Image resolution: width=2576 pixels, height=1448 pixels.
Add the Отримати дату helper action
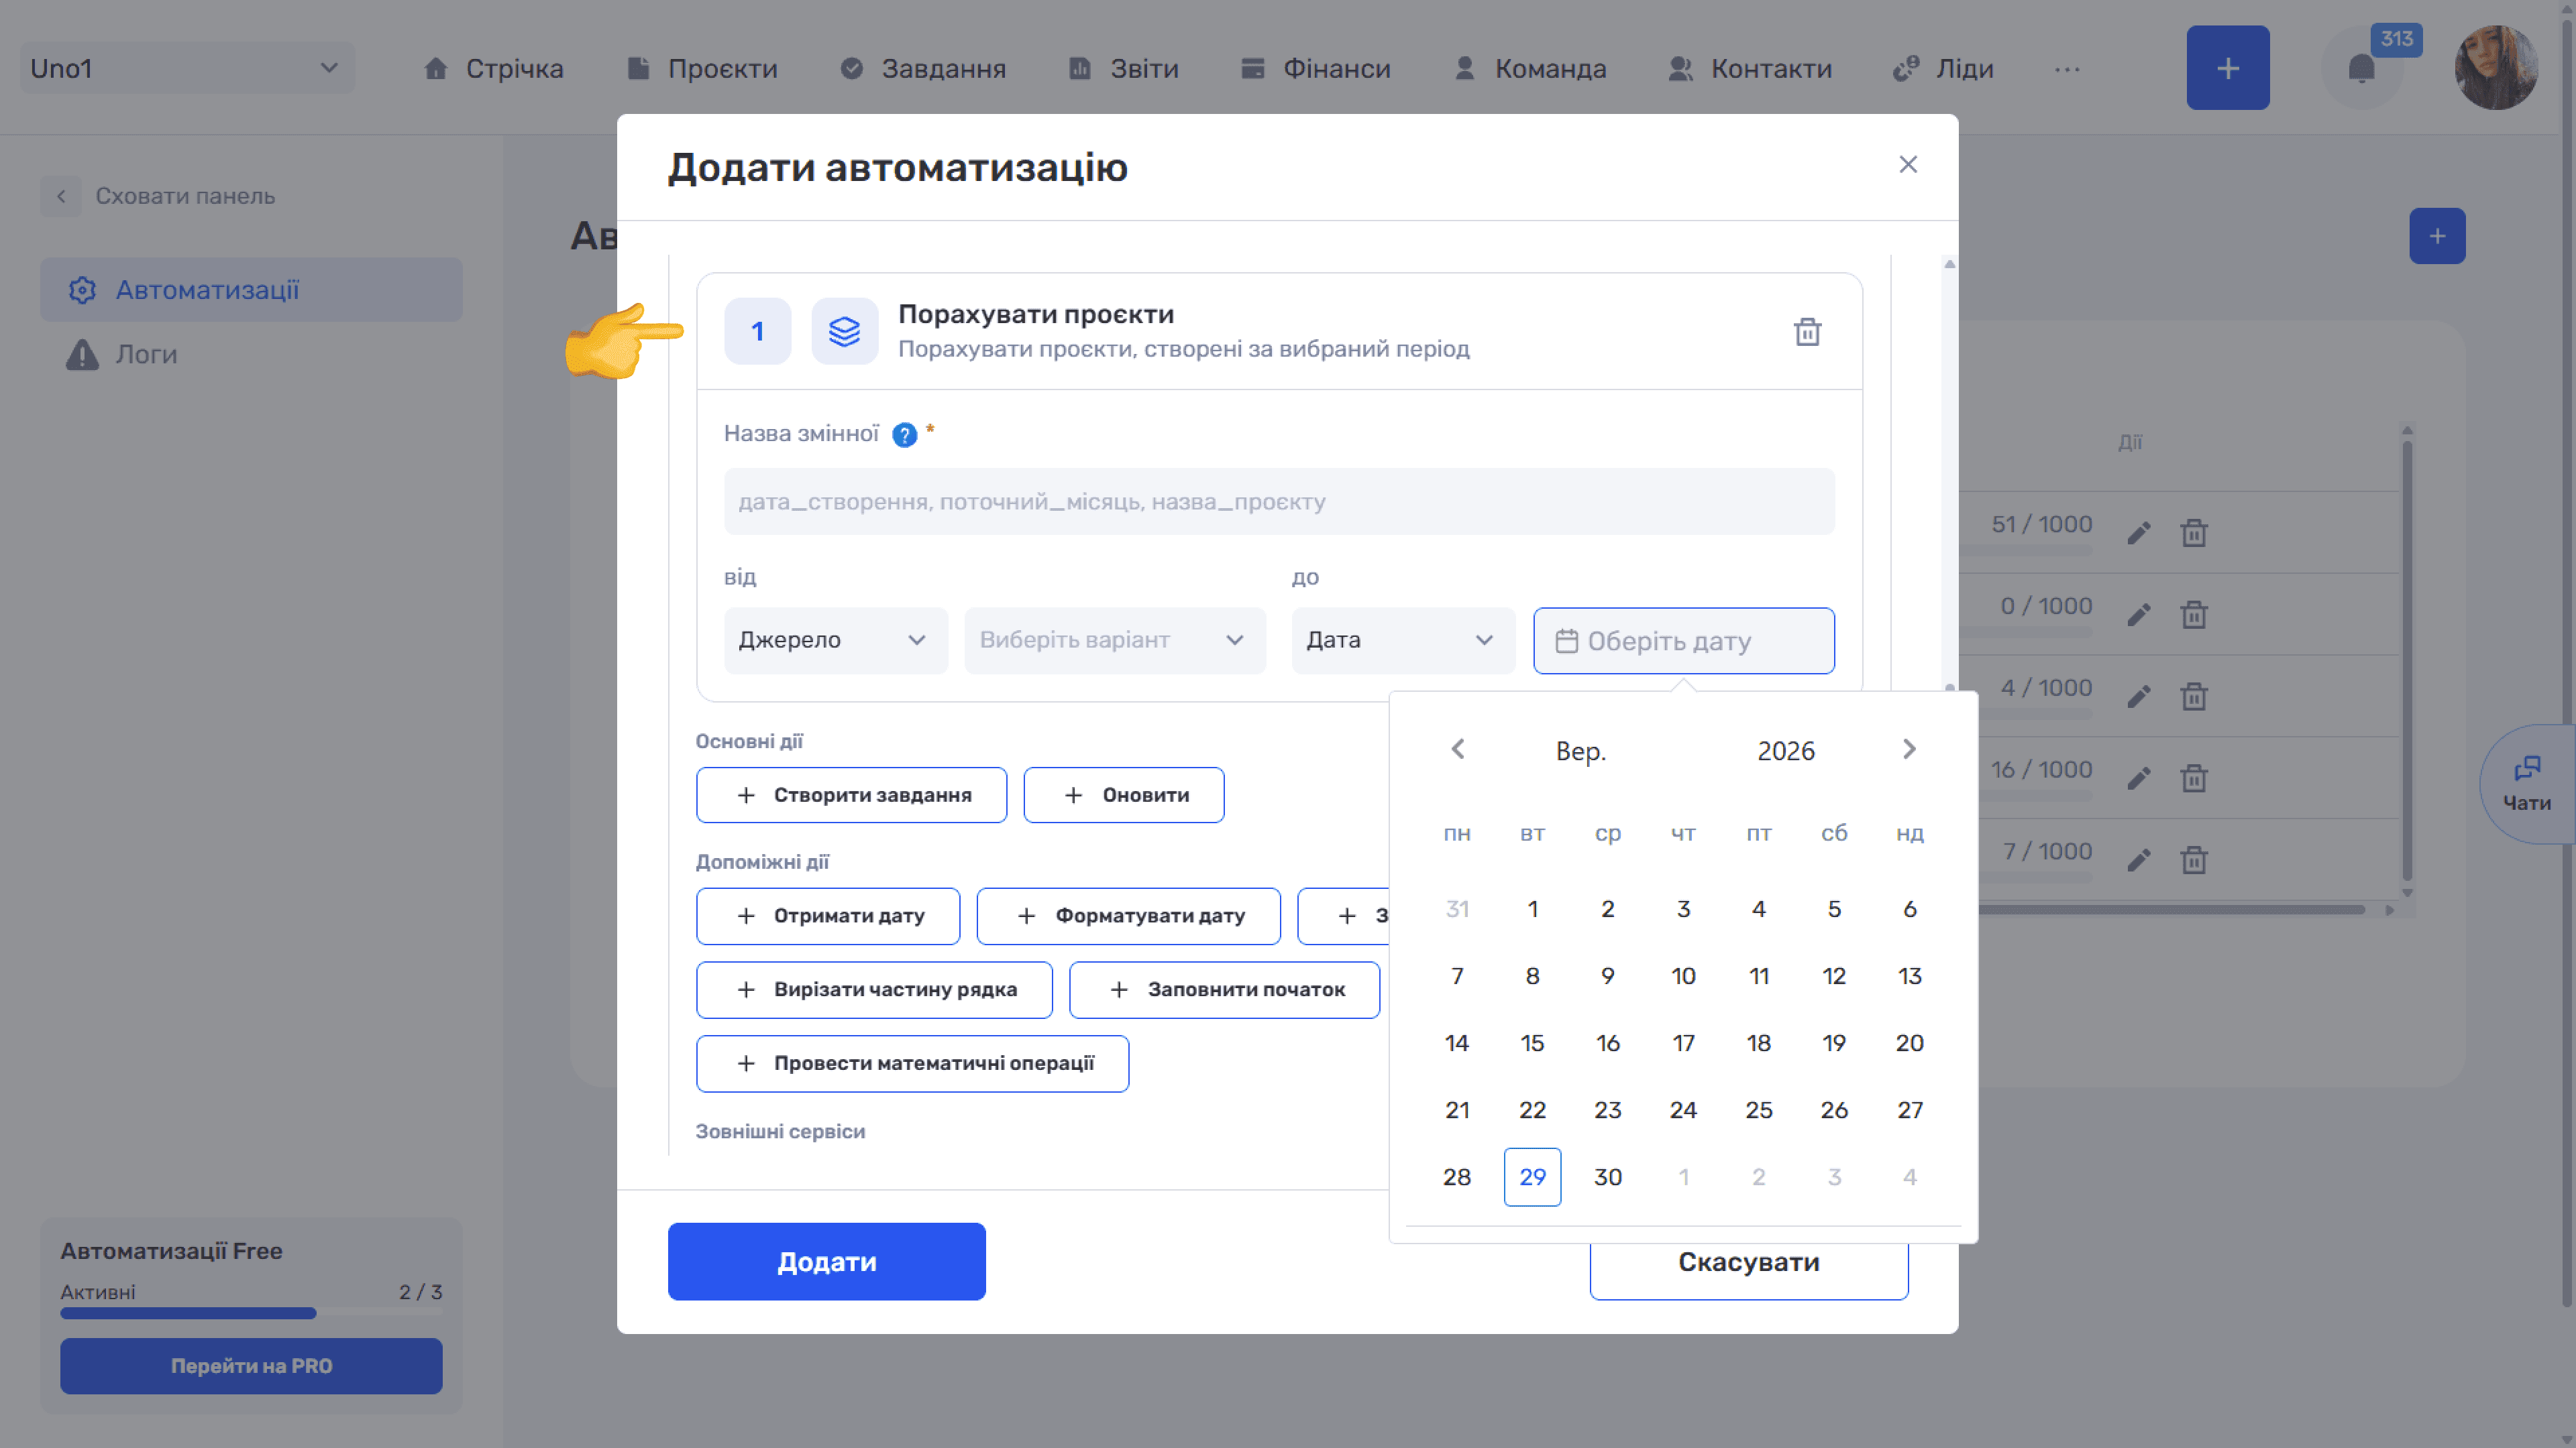828,915
